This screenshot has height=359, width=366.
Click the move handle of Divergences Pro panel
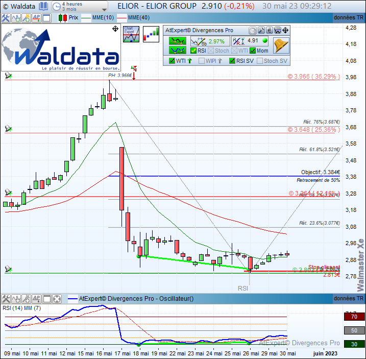pyautogui.click(x=285, y=30)
